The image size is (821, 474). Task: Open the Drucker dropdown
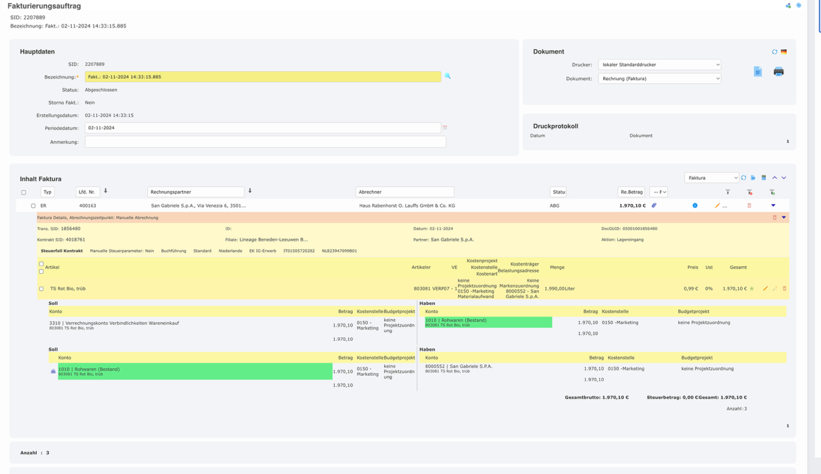659,65
